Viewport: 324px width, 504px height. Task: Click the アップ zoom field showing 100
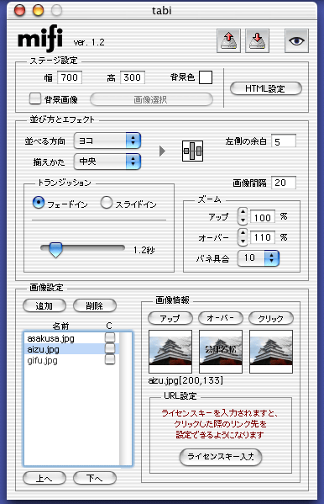tap(263, 217)
